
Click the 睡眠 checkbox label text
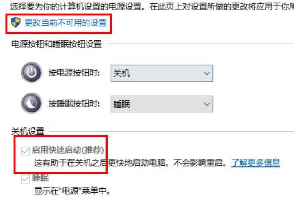[40, 178]
